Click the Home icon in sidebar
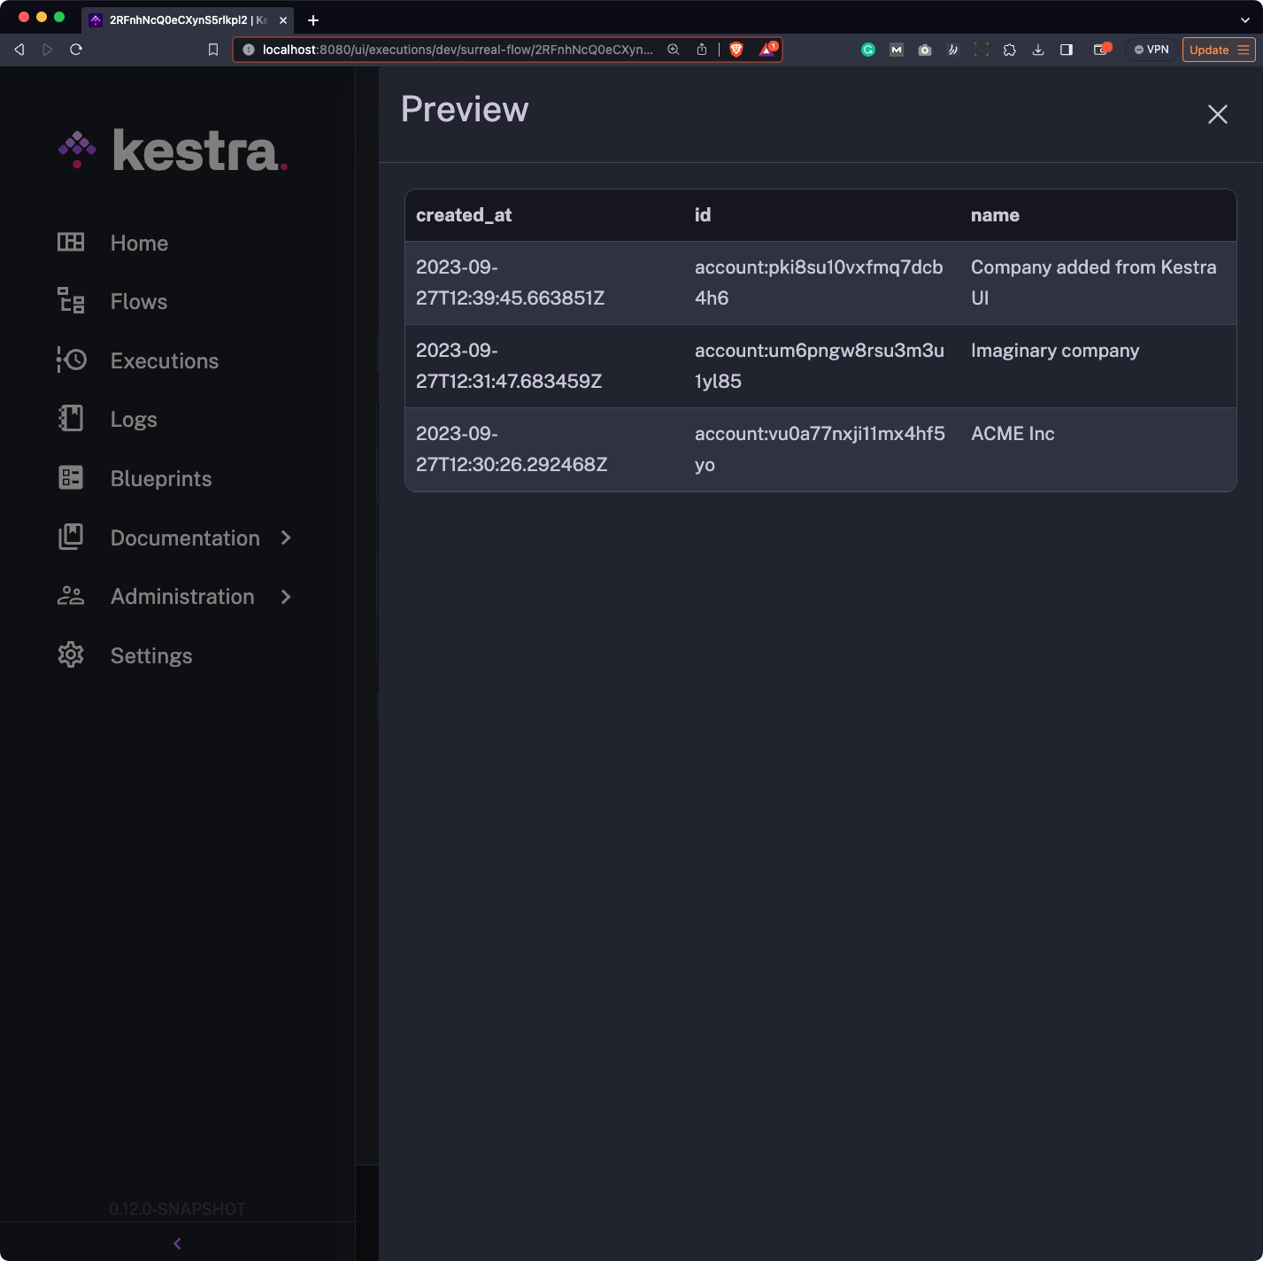 point(71,243)
